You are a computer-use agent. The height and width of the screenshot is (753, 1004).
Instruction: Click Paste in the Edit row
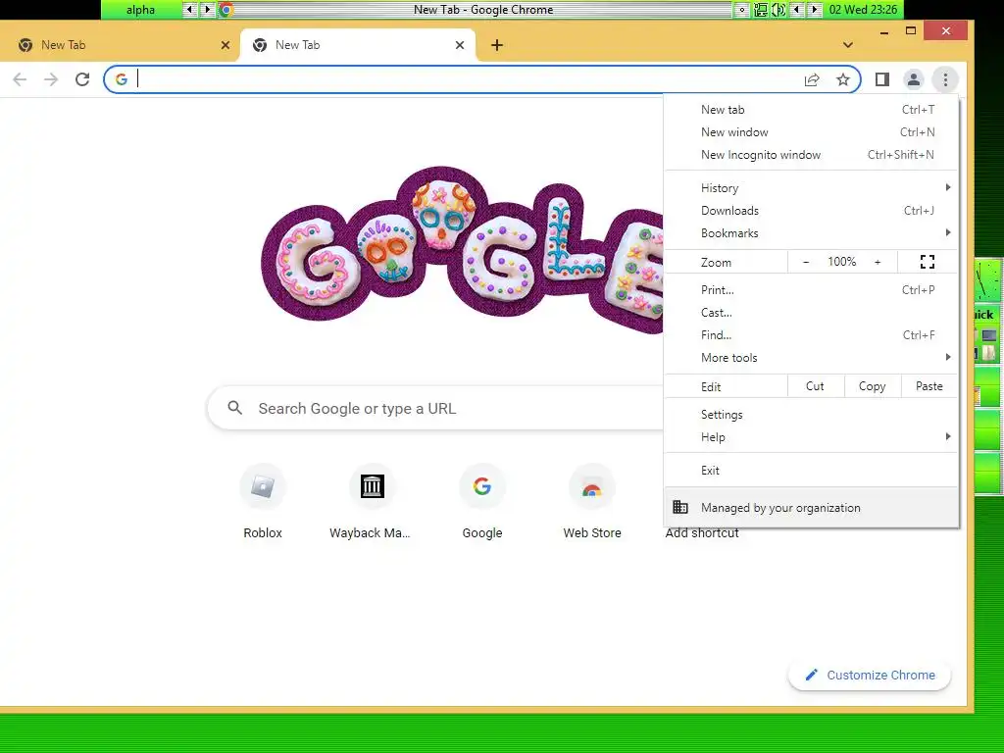929,386
